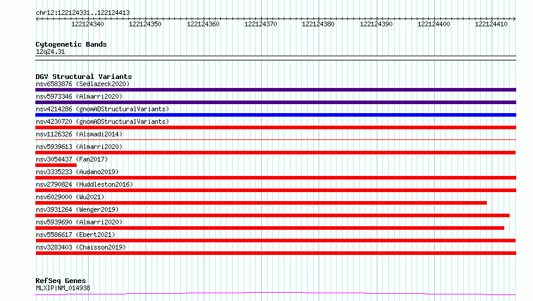Select the red bar for nsv2790824

(275, 190)
